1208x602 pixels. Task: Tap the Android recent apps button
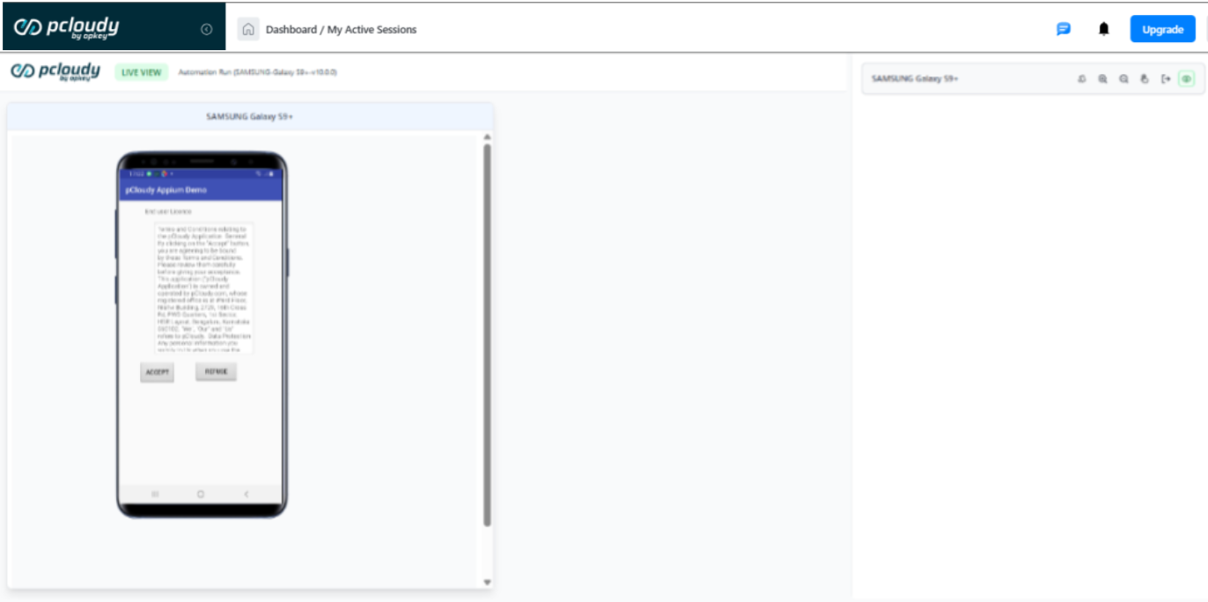click(x=156, y=495)
